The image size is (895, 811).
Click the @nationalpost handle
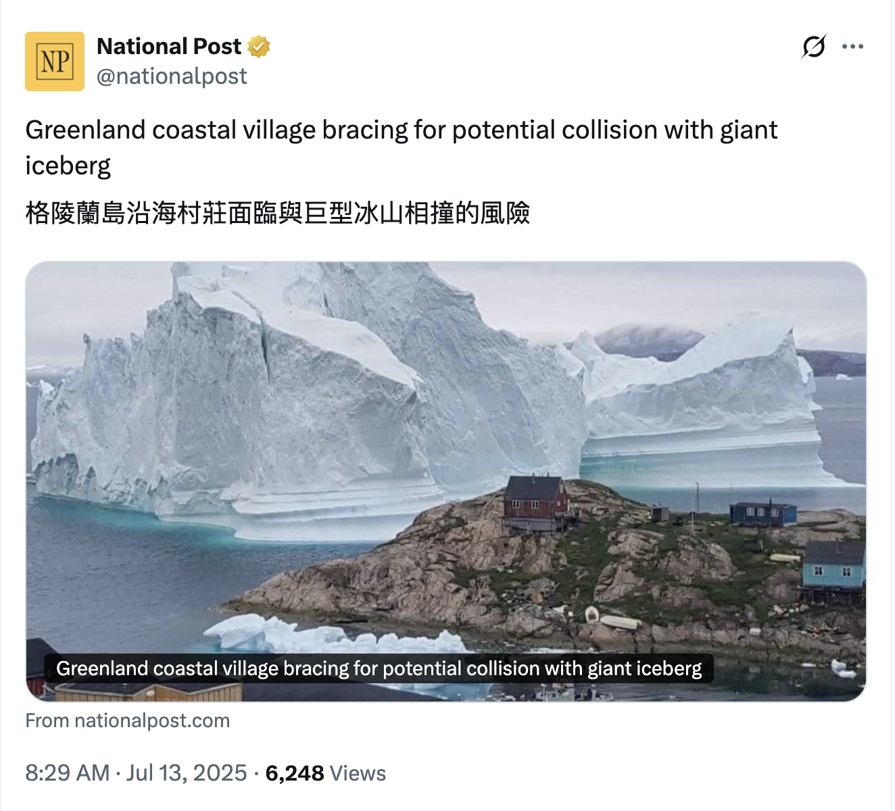point(172,76)
